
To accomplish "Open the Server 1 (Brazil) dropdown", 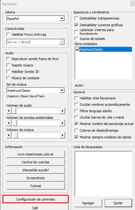I will coord(62,42).
